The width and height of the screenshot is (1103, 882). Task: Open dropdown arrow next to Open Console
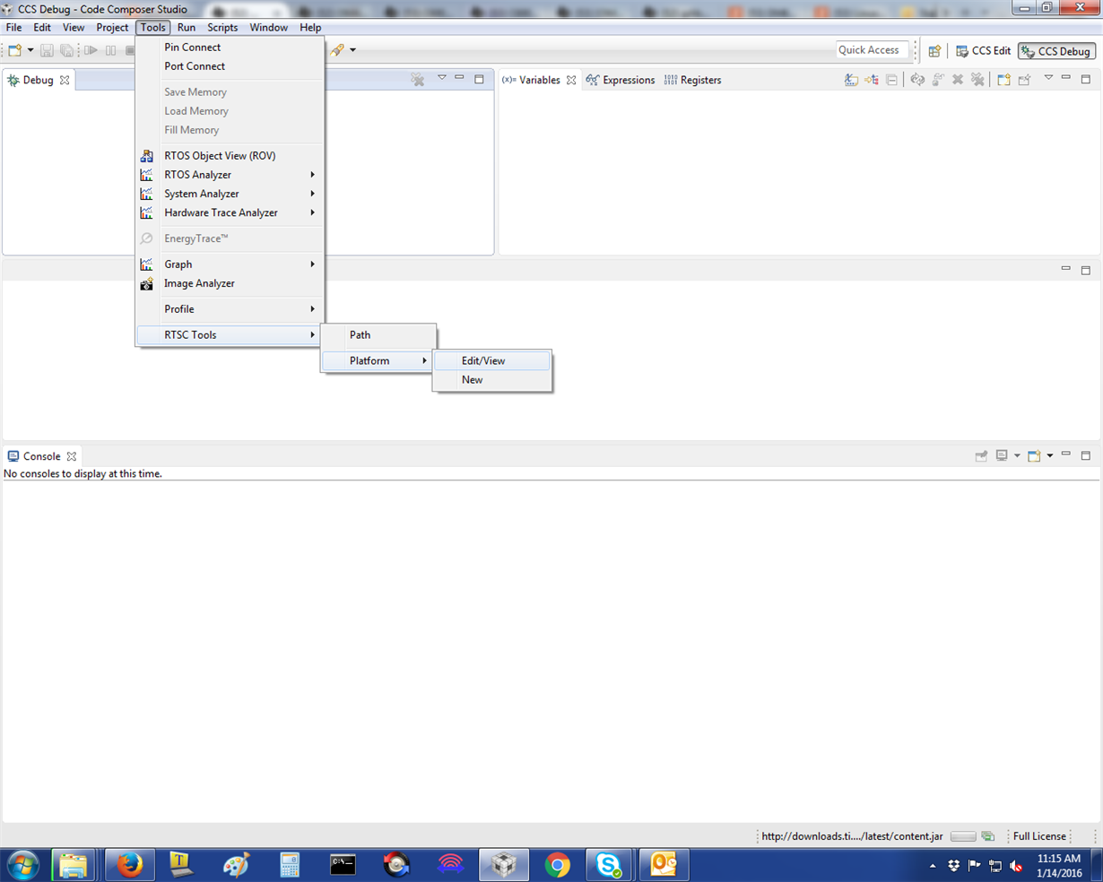coord(1050,456)
